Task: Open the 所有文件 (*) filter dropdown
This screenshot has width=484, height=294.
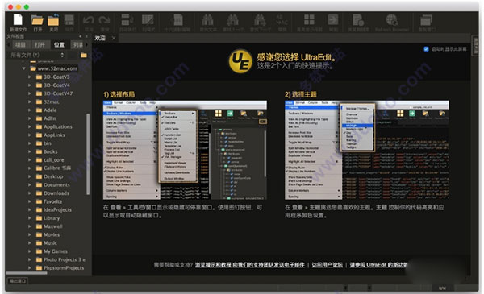Action: [x=37, y=55]
